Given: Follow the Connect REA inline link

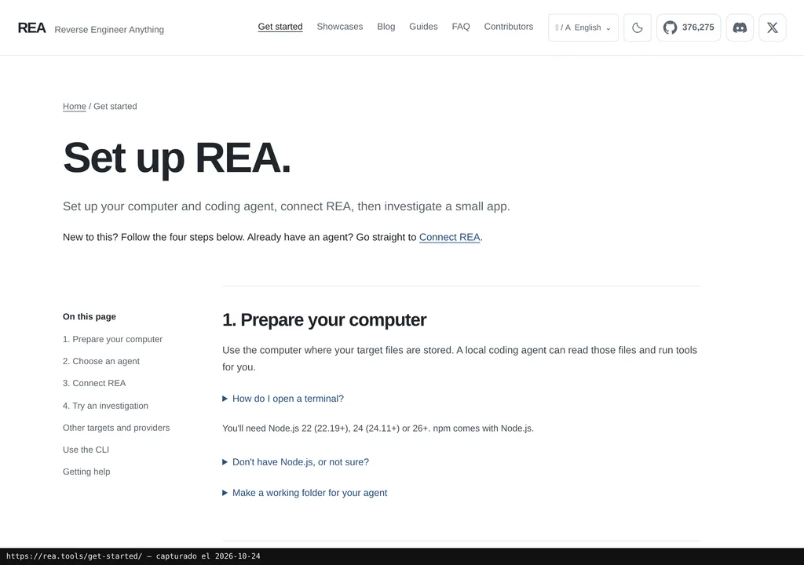Looking at the screenshot, I should click(450, 237).
